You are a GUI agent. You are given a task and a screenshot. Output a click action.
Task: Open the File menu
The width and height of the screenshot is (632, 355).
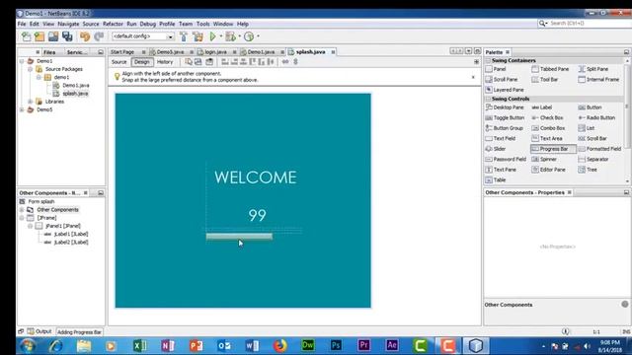click(x=22, y=24)
